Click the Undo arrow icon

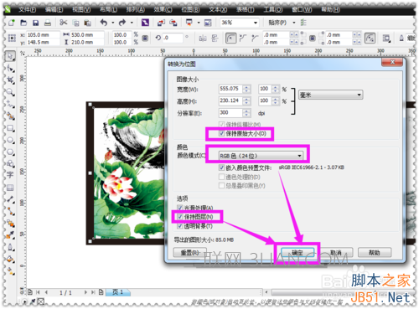104,23
